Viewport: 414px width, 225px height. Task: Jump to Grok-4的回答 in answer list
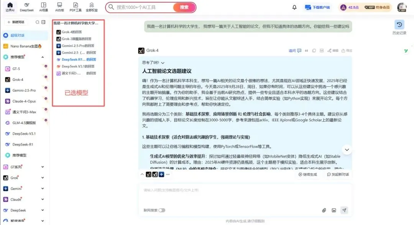69,32
